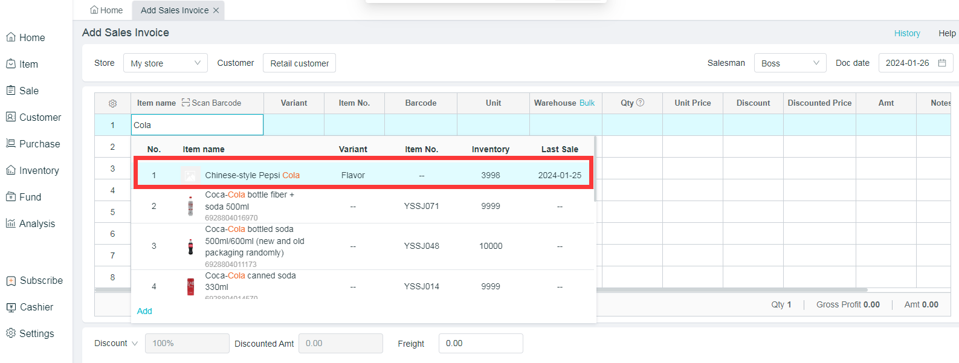Select Purchase in the sidebar menu
Image resolution: width=959 pixels, height=363 pixels.
coord(33,144)
